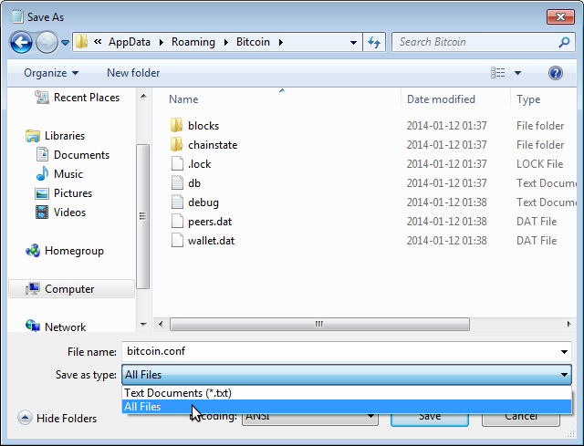Click the navigation pane scroll down arrow
584x446 pixels.
pos(143,325)
